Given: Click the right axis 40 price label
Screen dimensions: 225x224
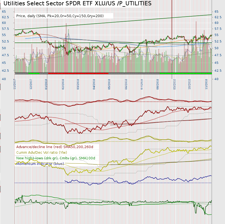Looking at the screenshot, I should pos(217,79).
